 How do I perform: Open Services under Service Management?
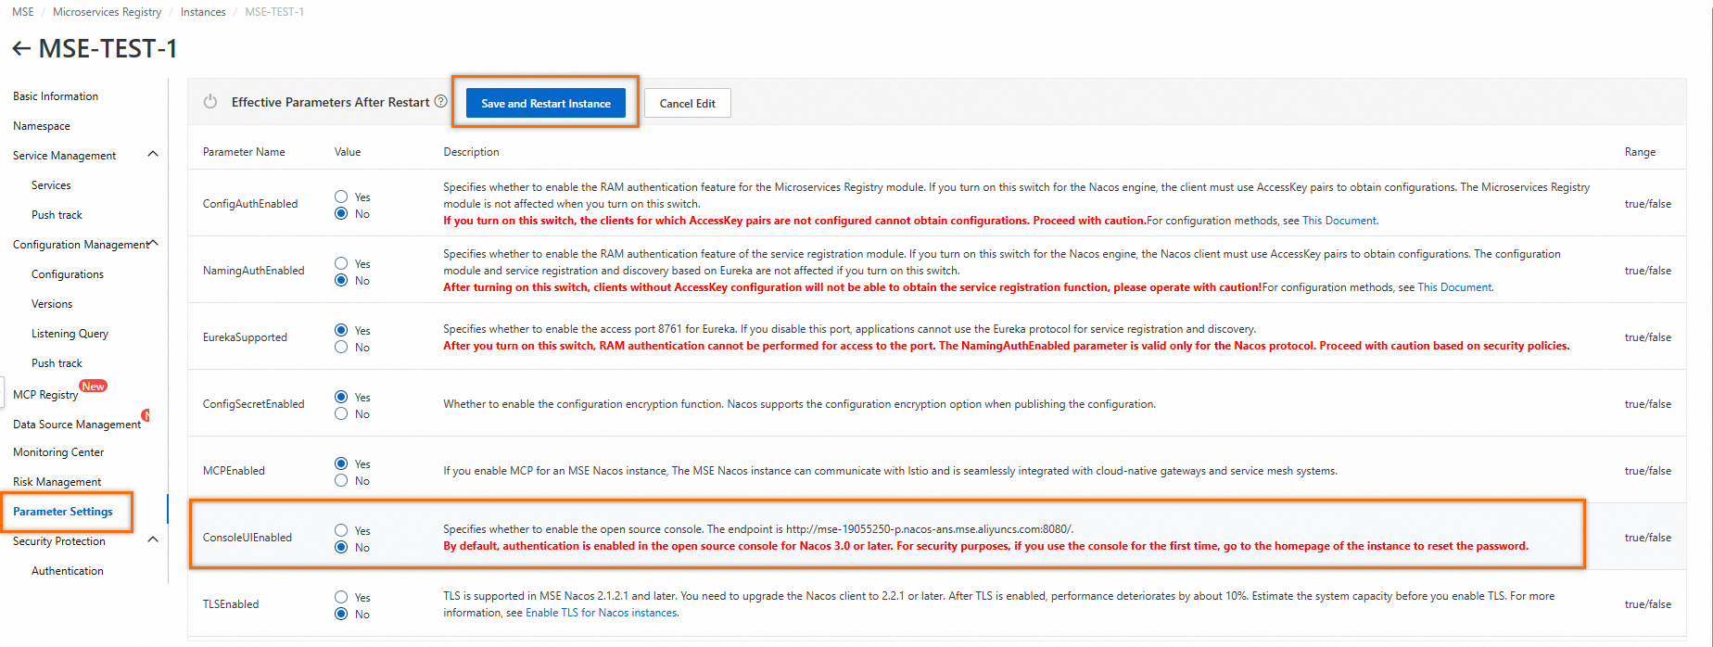pyautogui.click(x=51, y=185)
